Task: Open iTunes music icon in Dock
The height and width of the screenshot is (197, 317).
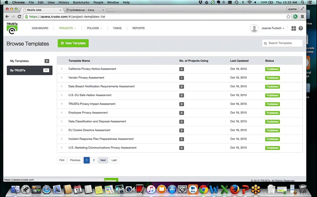Action: pyautogui.click(x=151, y=190)
